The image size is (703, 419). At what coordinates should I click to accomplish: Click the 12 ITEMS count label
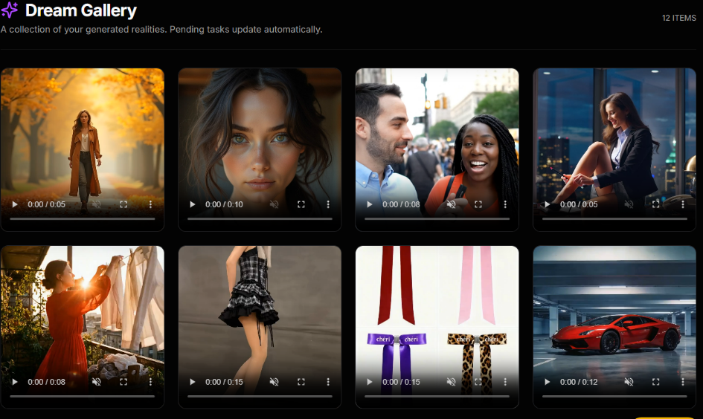(x=678, y=18)
